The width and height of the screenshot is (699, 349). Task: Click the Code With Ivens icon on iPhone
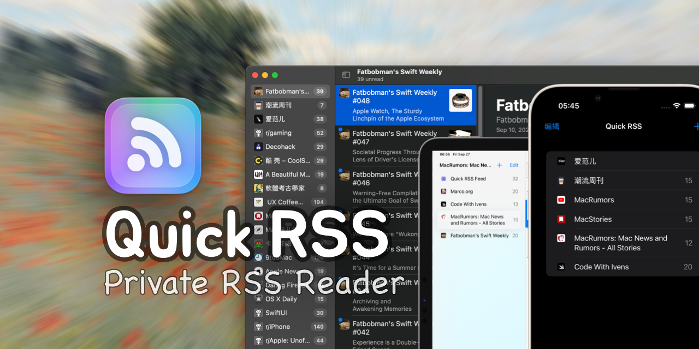click(x=561, y=267)
